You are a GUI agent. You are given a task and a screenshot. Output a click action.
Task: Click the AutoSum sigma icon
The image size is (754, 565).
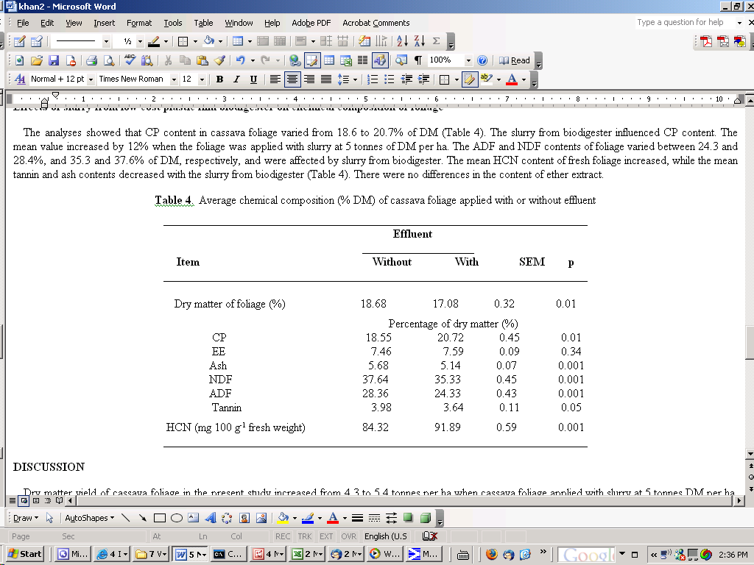coord(436,41)
